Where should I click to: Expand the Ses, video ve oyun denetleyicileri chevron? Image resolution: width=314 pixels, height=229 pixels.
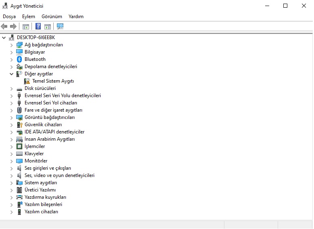[x=11, y=176]
